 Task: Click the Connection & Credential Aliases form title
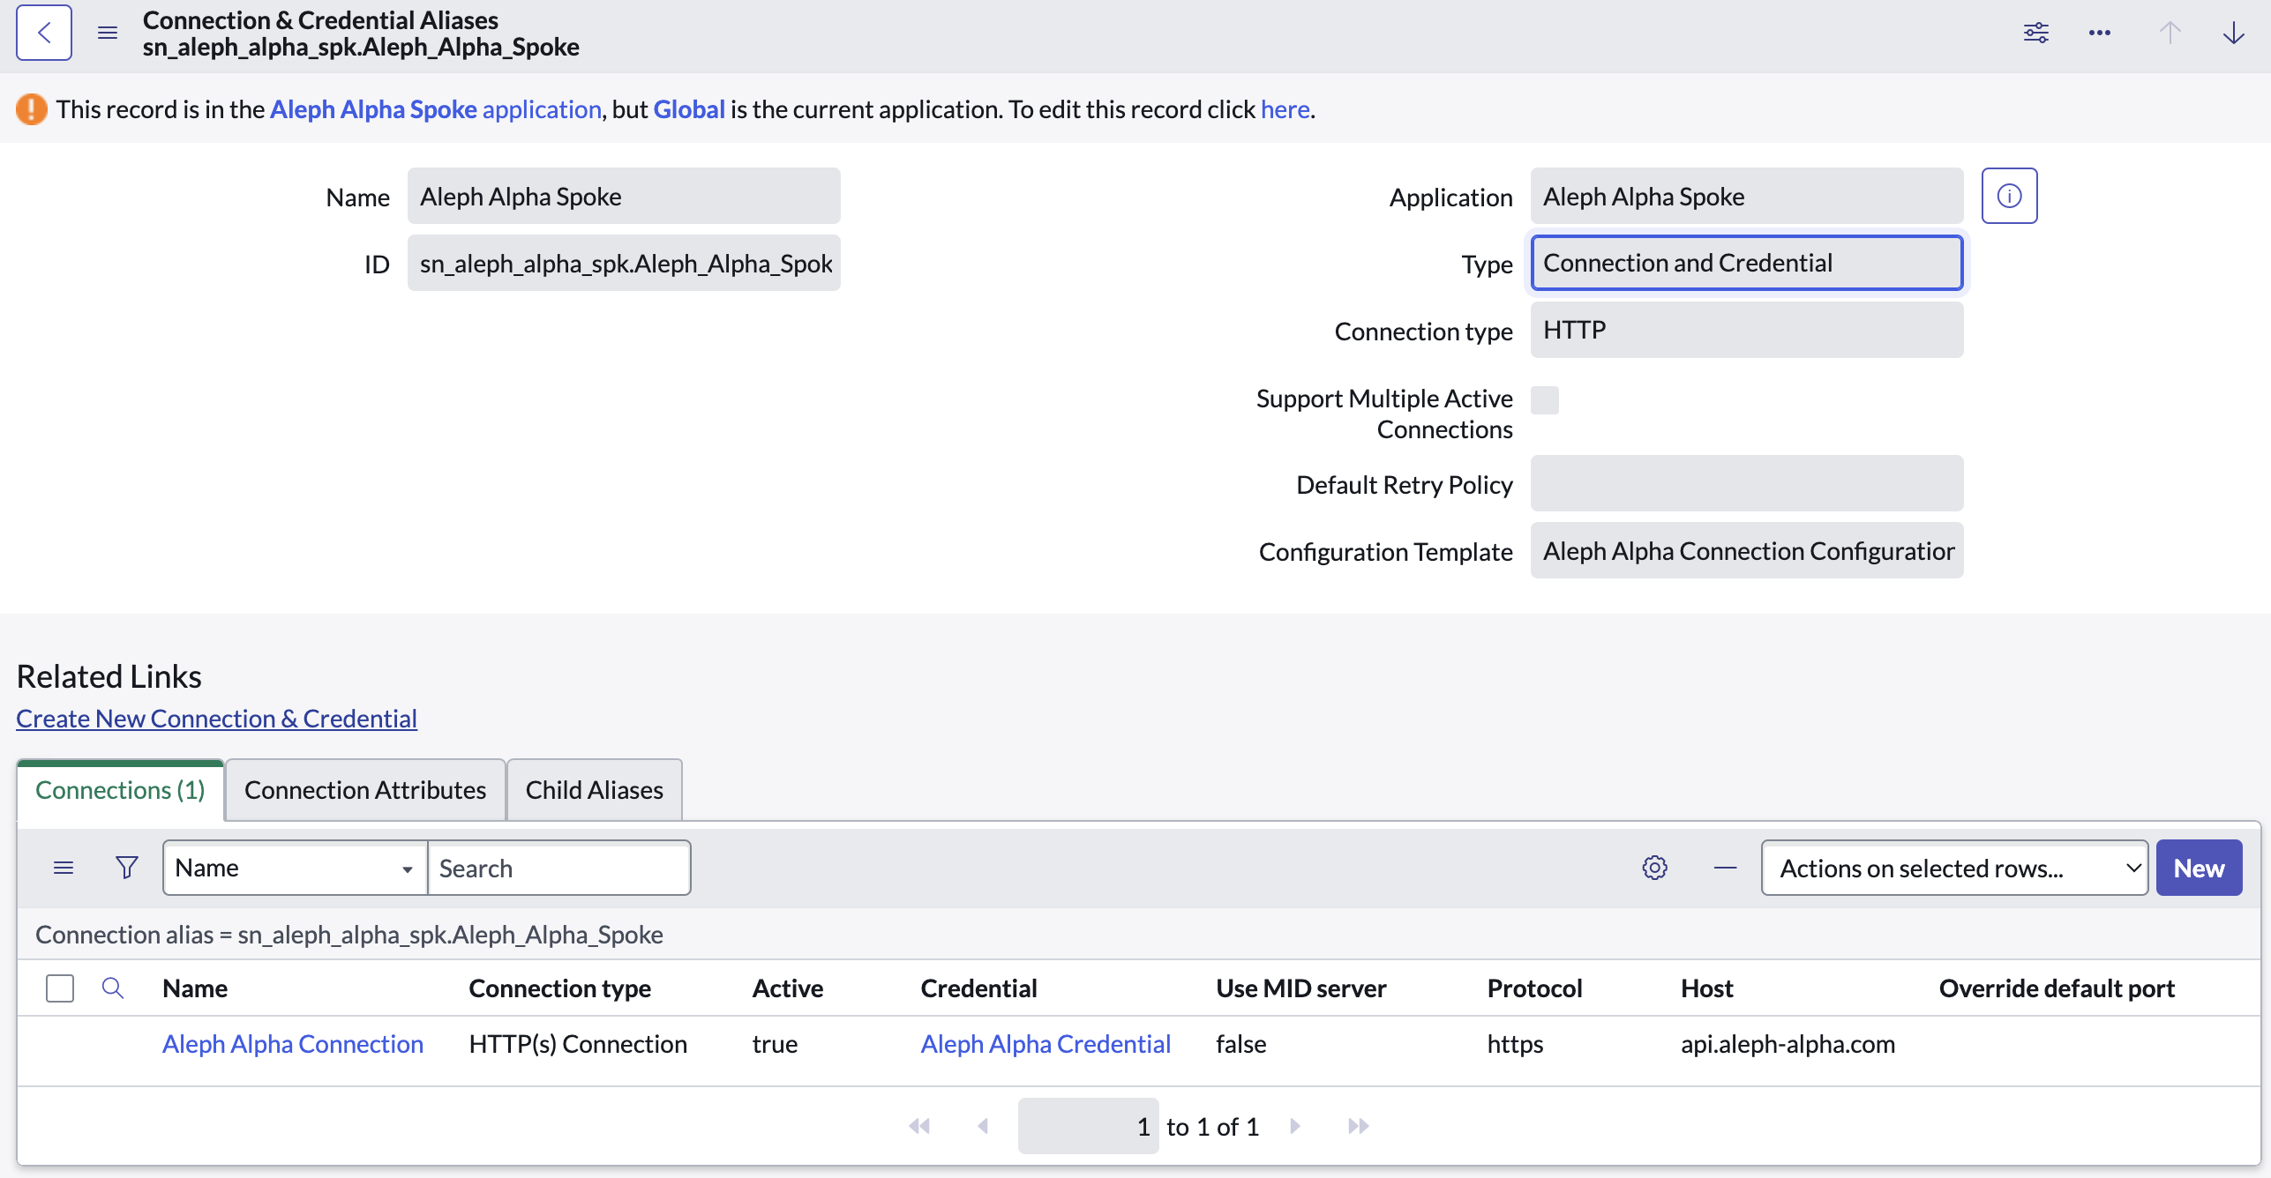(320, 19)
